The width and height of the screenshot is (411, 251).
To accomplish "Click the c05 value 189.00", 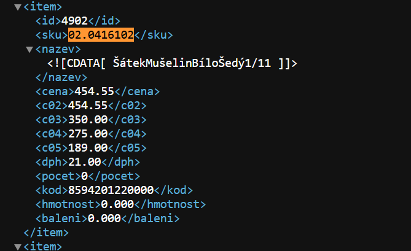I will point(88,148).
